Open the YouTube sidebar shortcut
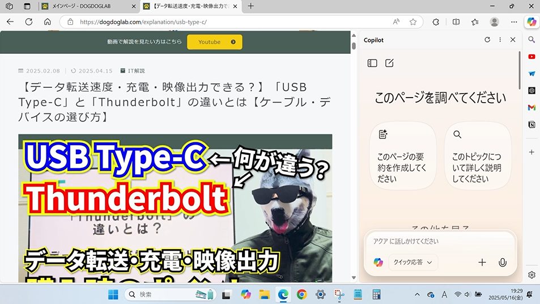This screenshot has width=540, height=304. coord(532,57)
